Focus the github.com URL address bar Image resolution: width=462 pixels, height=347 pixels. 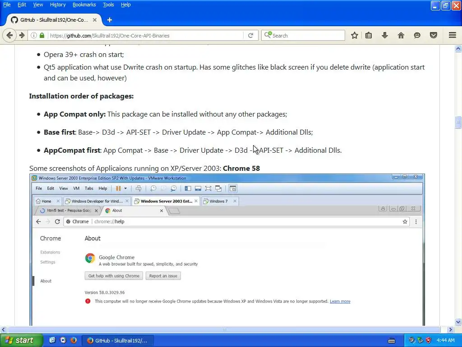(x=146, y=35)
